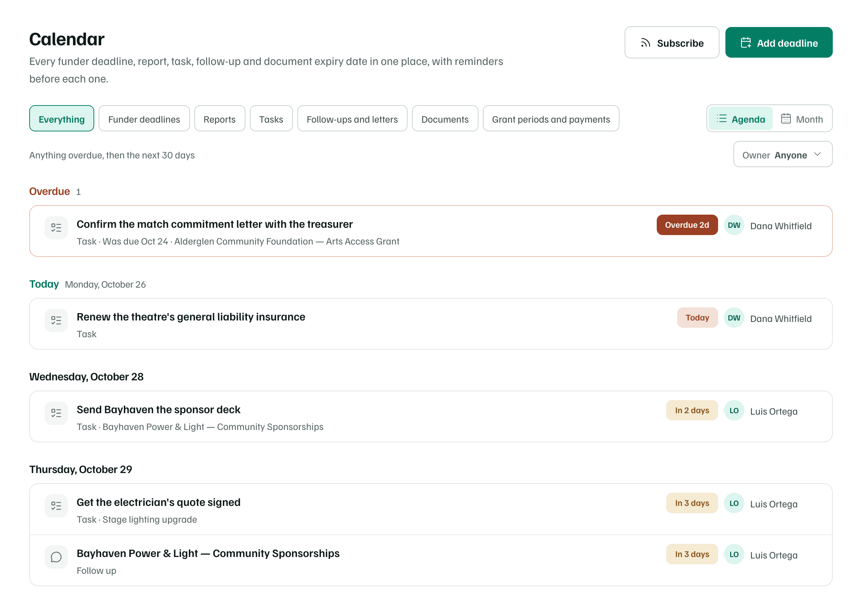Click the DW avatar on the insurance renewal task
The width and height of the screenshot is (862, 603).
click(x=733, y=318)
